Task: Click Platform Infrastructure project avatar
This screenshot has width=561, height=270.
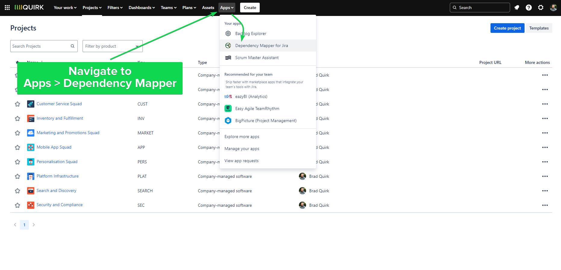Action: [31, 176]
